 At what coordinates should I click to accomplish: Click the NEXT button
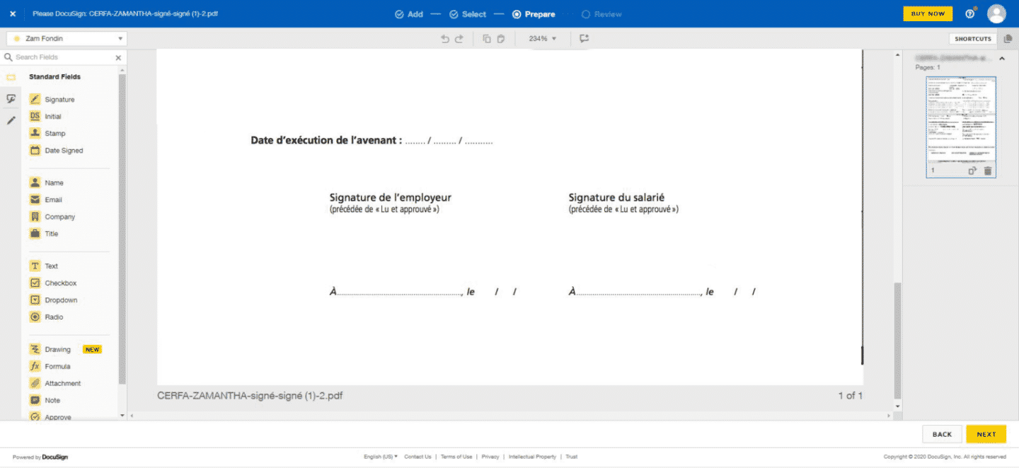point(986,434)
